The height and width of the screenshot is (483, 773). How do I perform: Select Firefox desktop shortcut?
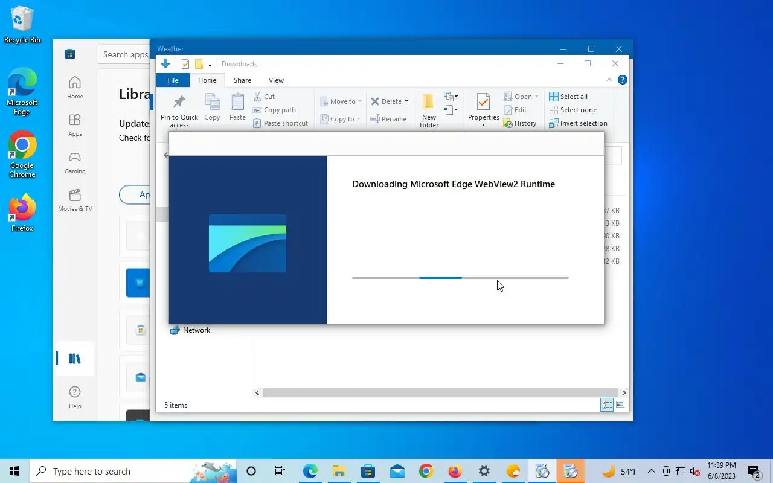(x=22, y=213)
